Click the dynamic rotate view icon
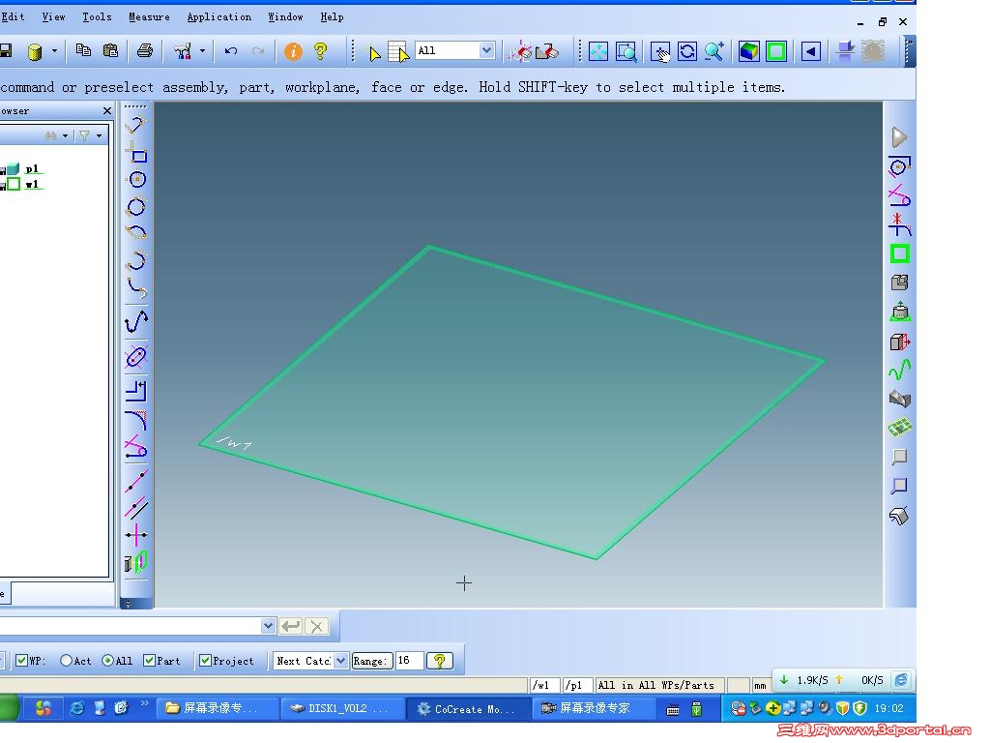The image size is (990, 743). click(x=687, y=51)
